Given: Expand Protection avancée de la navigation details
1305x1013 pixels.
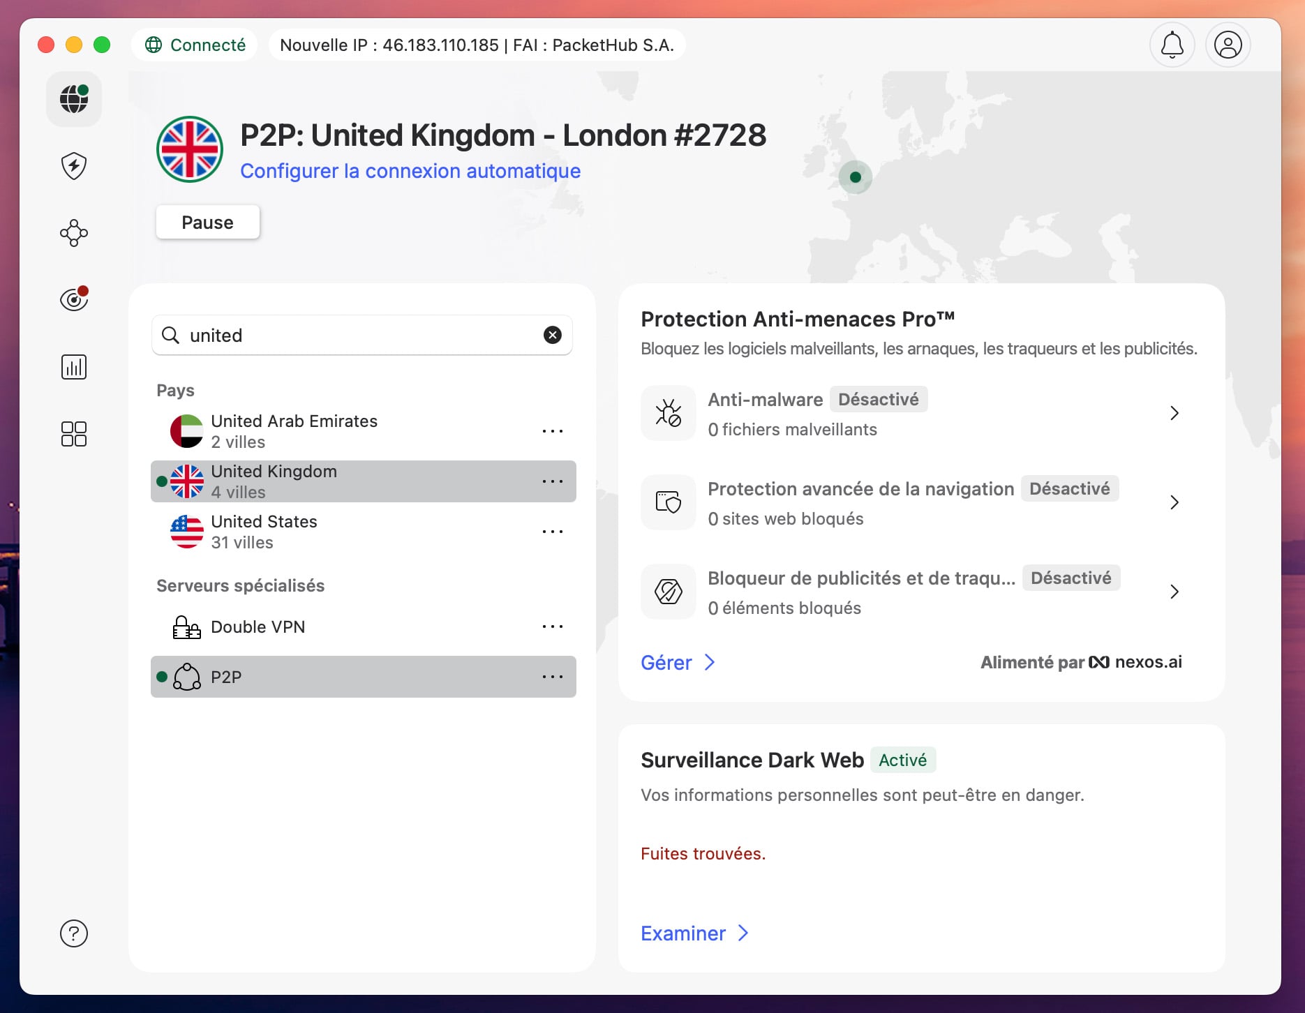Looking at the screenshot, I should (1175, 502).
